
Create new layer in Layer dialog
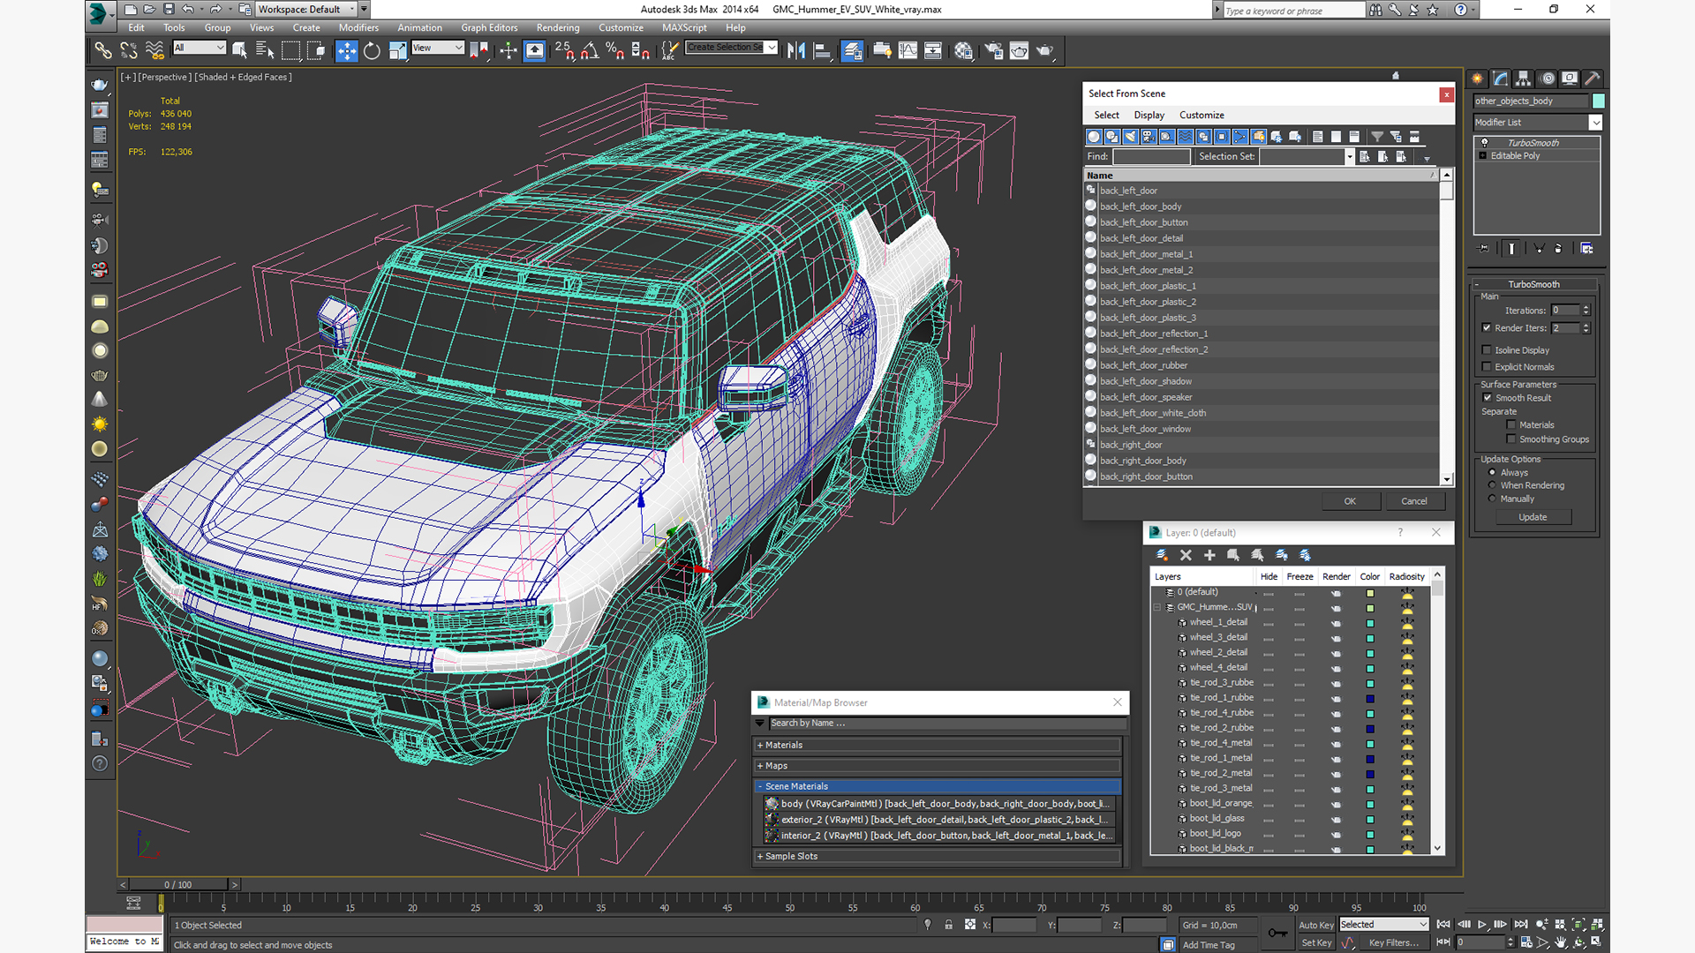(1162, 555)
